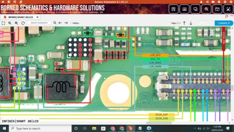This screenshot has height=132, width=234.
Task: Open Borneo Schematics taskbar icon
Action: tap(131, 128)
